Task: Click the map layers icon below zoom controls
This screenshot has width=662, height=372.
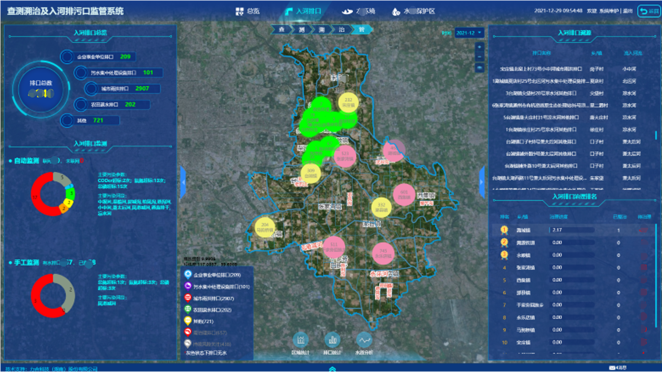Action: 479,67
